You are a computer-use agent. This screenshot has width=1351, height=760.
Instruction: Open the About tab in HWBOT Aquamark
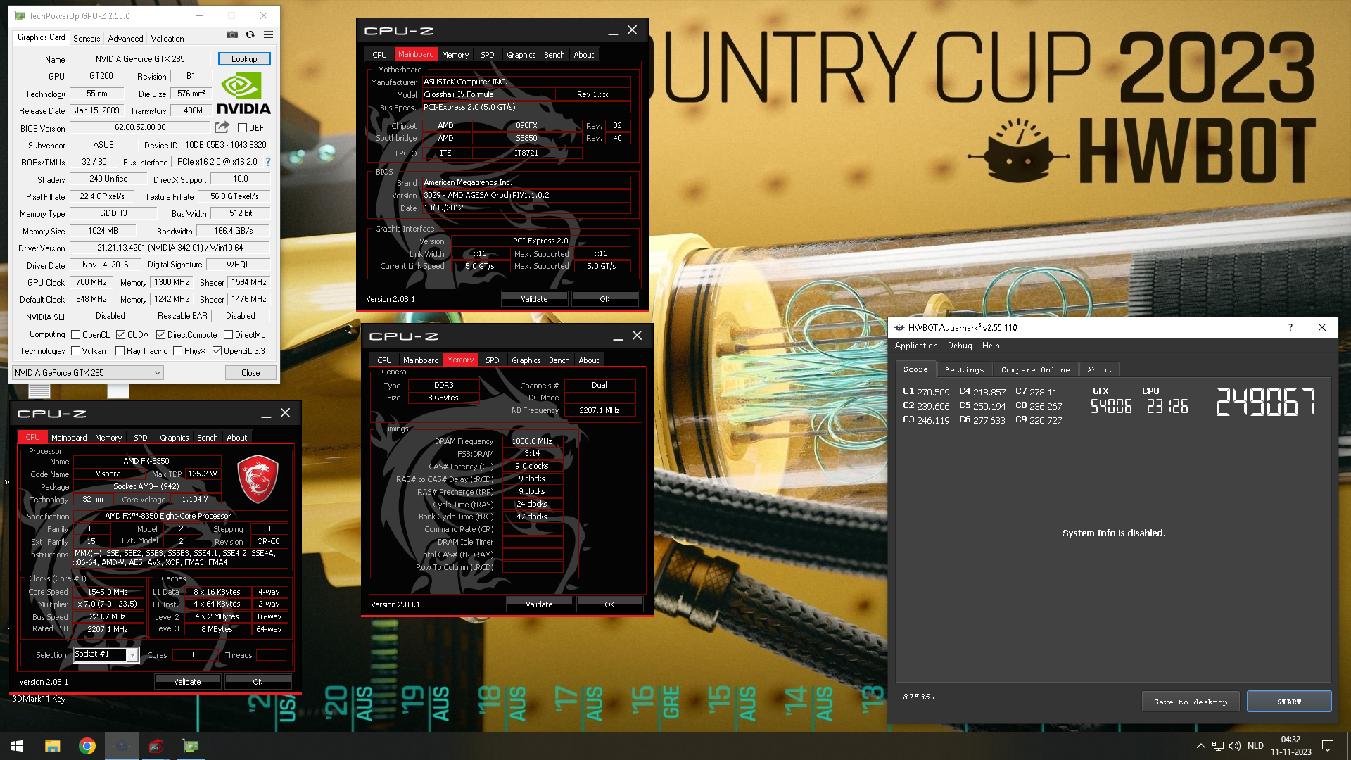click(1098, 369)
